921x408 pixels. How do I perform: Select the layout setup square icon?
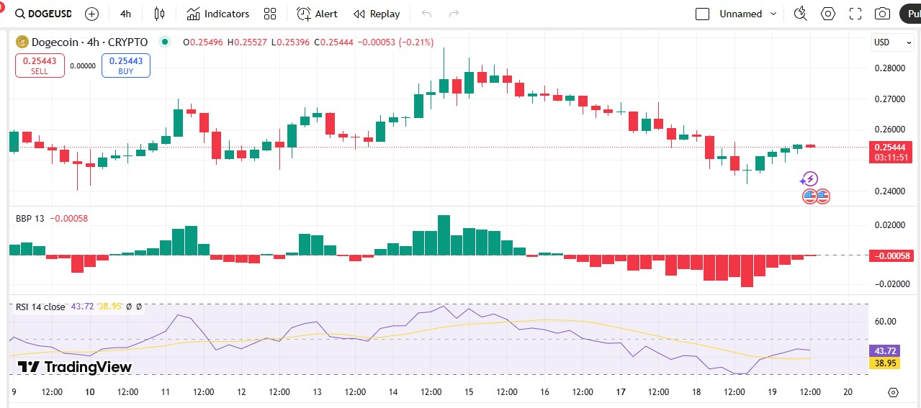pyautogui.click(x=703, y=14)
